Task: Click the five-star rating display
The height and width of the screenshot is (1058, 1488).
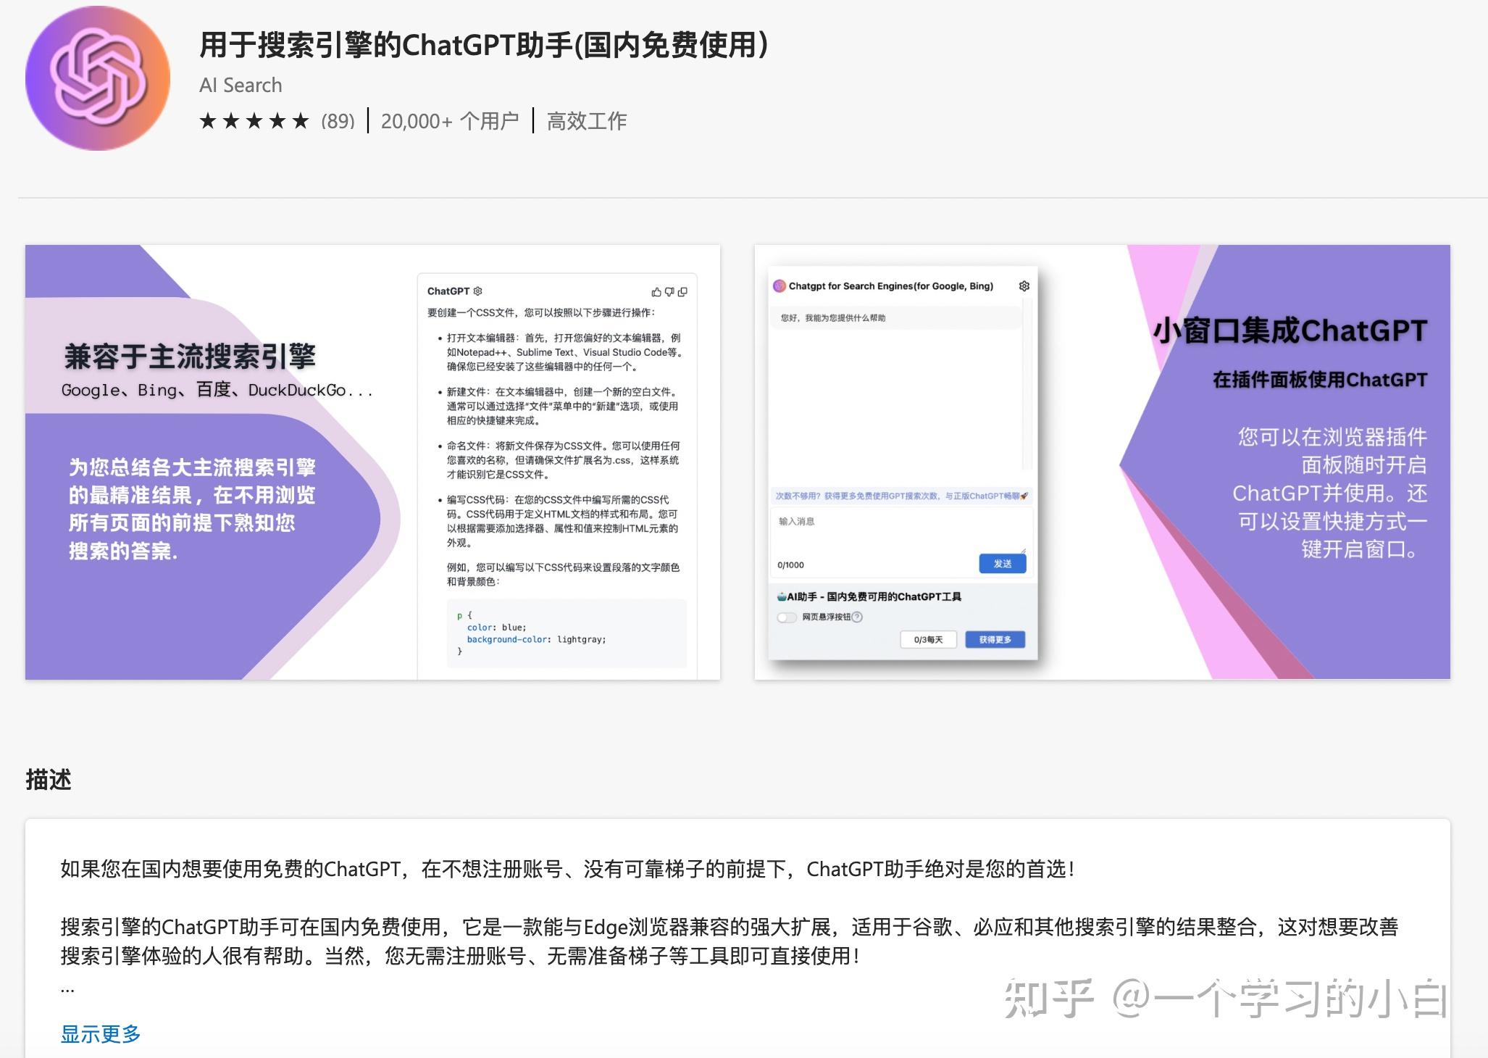Action: (254, 121)
